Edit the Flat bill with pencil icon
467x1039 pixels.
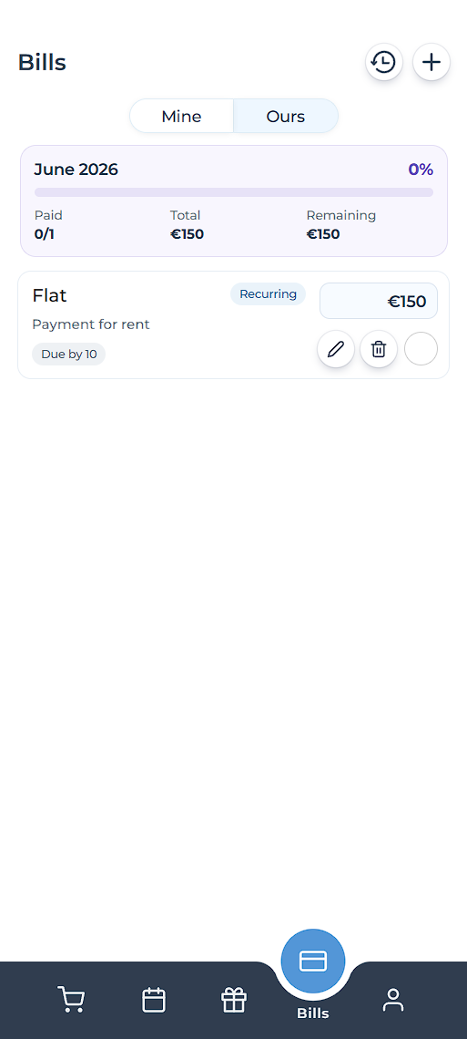[336, 348]
